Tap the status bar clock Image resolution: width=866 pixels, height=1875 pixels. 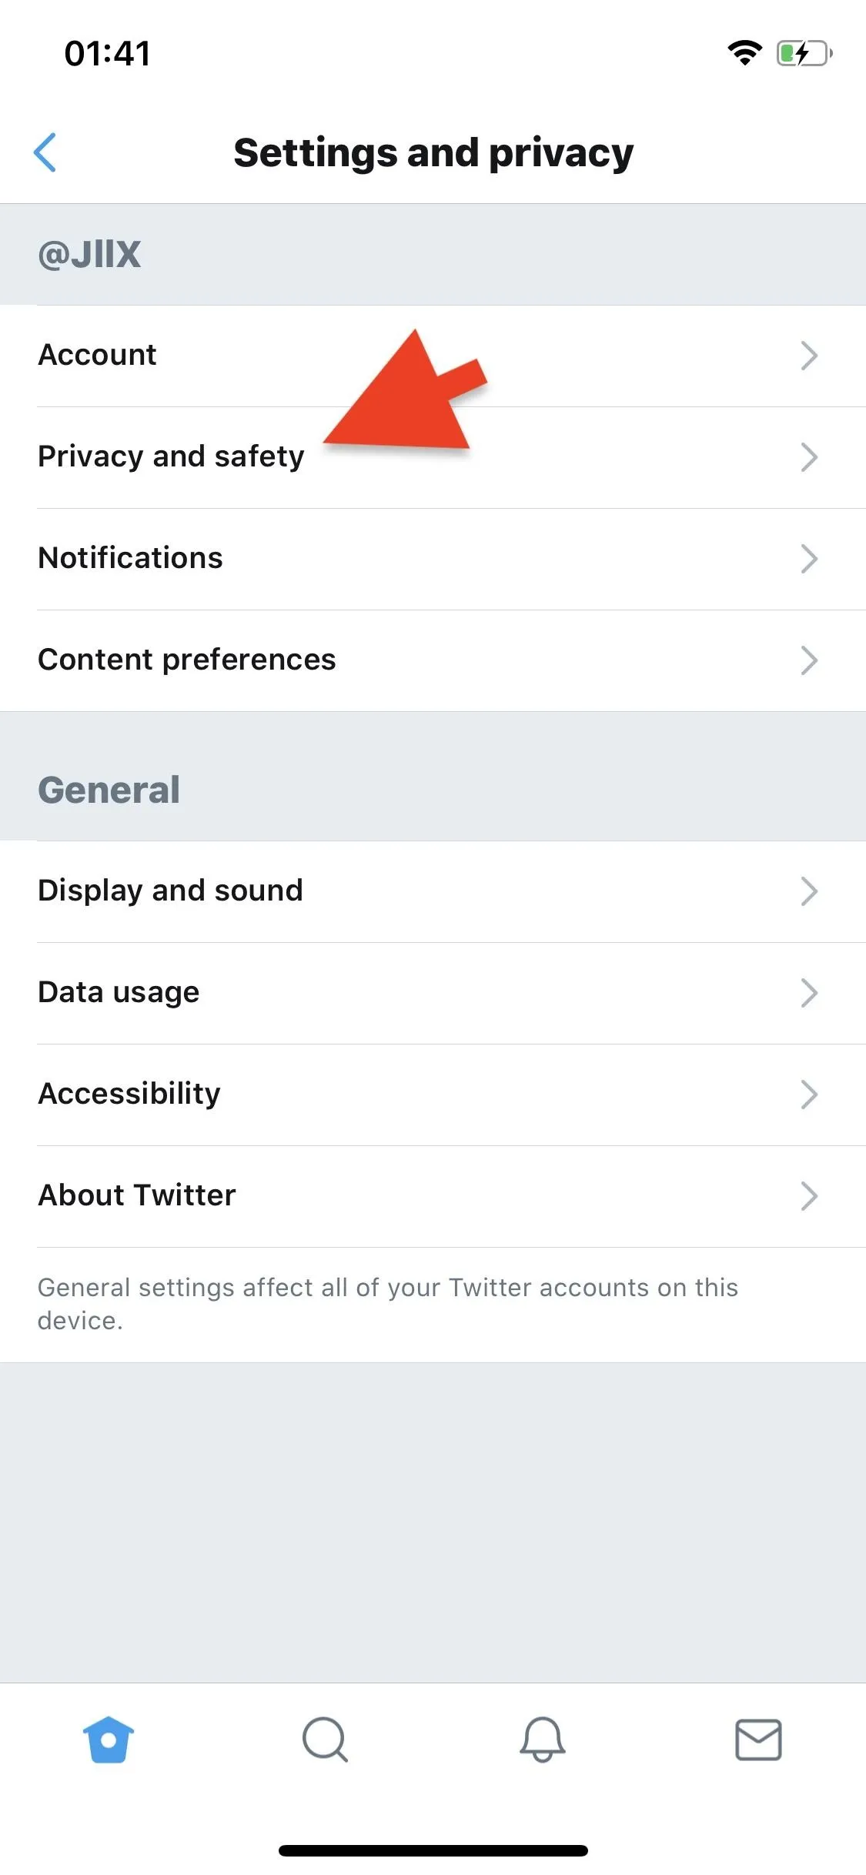point(107,53)
